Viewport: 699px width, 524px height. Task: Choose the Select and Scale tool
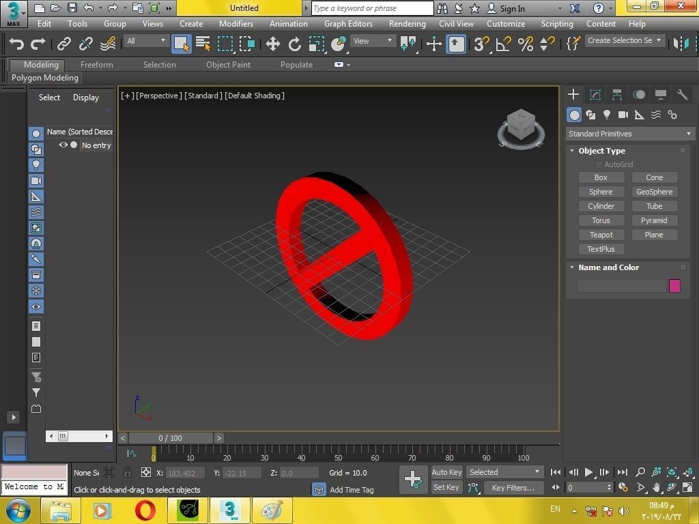point(317,44)
